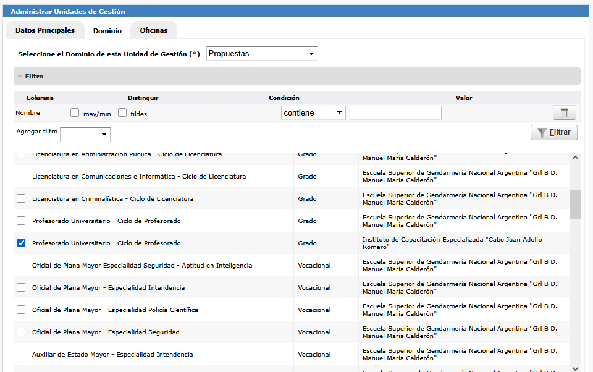The width and height of the screenshot is (593, 372).
Task: Click the 'Aptitud en Inteligencia' proposal name
Action: (142, 265)
